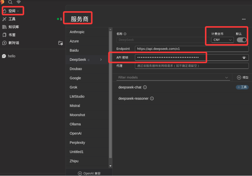The height and width of the screenshot is (176, 252).
Task: Click the 工具 magic wand icon
Action: [x=4, y=19]
